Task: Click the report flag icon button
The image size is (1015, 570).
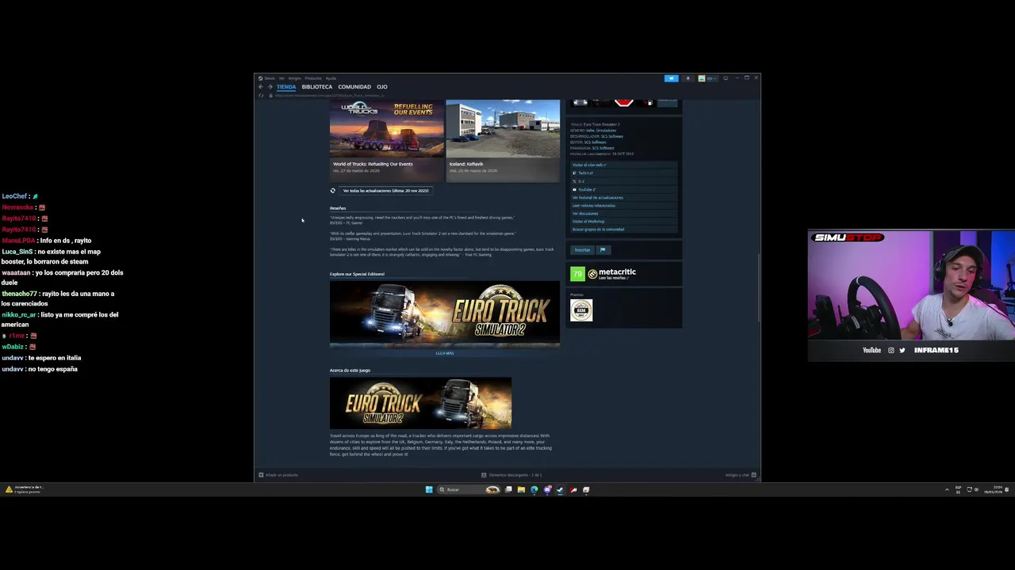Action: pyautogui.click(x=603, y=250)
